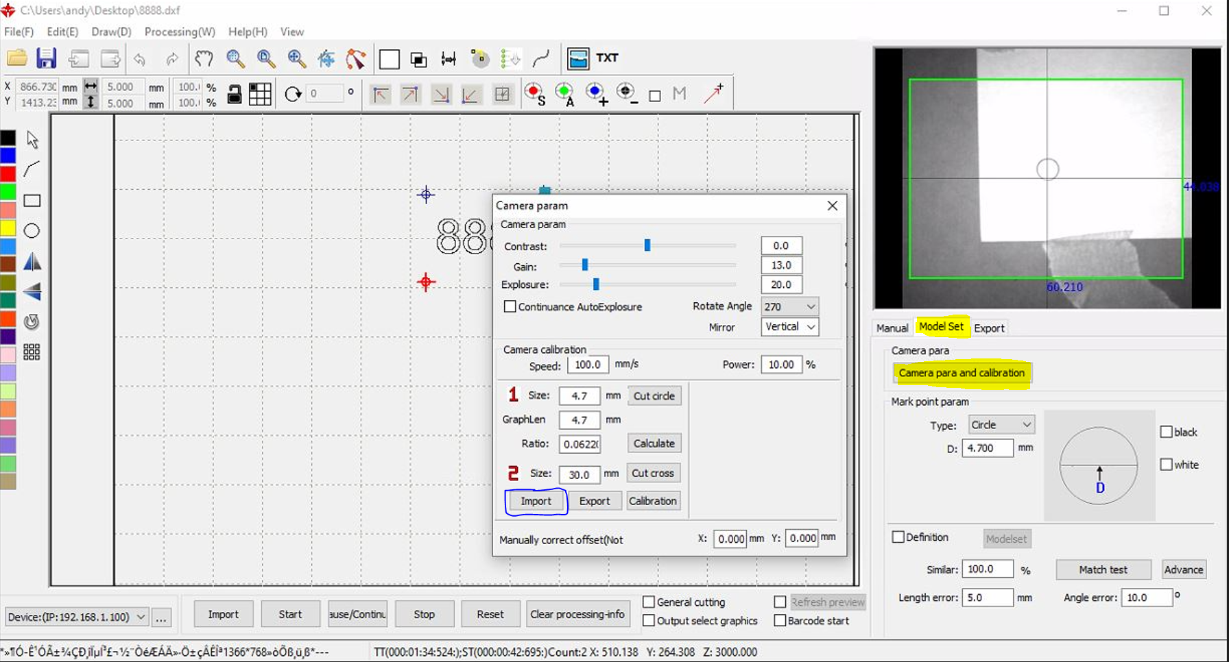Click the array grid icon in left toolbar
Viewport: 1229px width, 662px height.
tap(32, 352)
